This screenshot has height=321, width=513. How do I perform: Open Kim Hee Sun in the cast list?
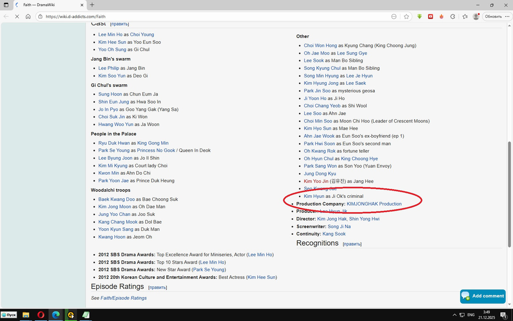tap(112, 42)
